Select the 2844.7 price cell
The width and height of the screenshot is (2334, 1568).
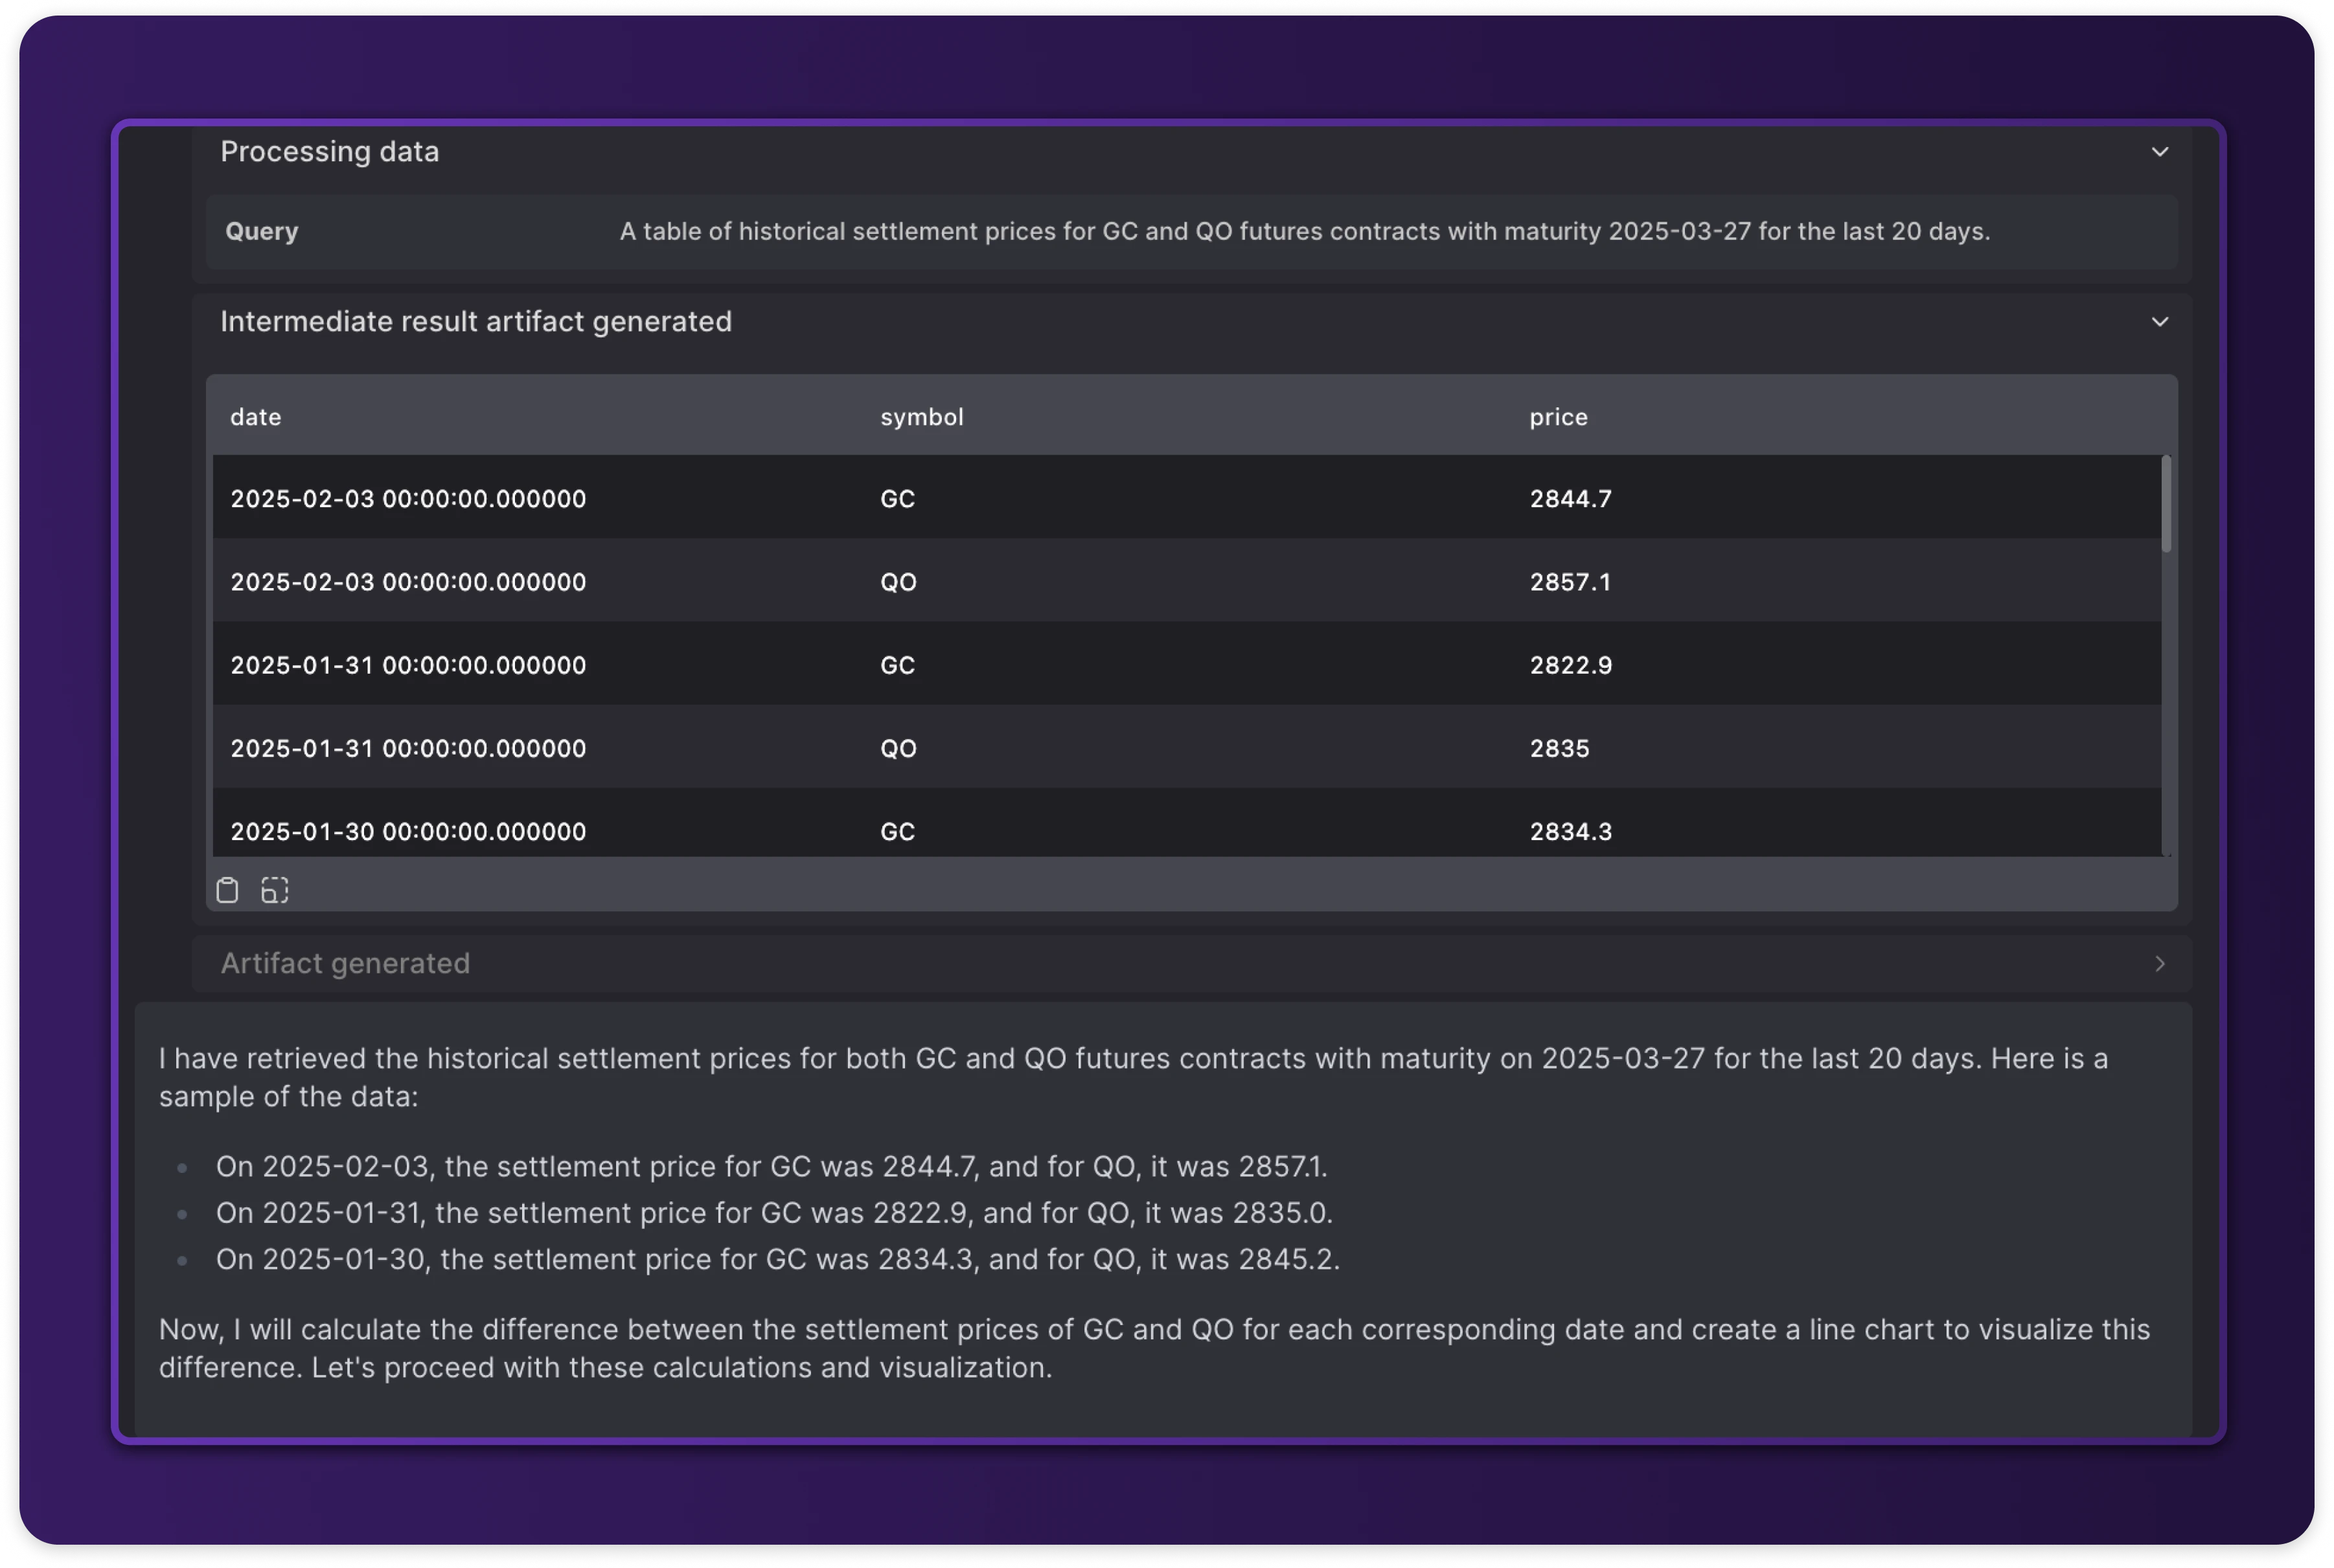pyautogui.click(x=1570, y=499)
